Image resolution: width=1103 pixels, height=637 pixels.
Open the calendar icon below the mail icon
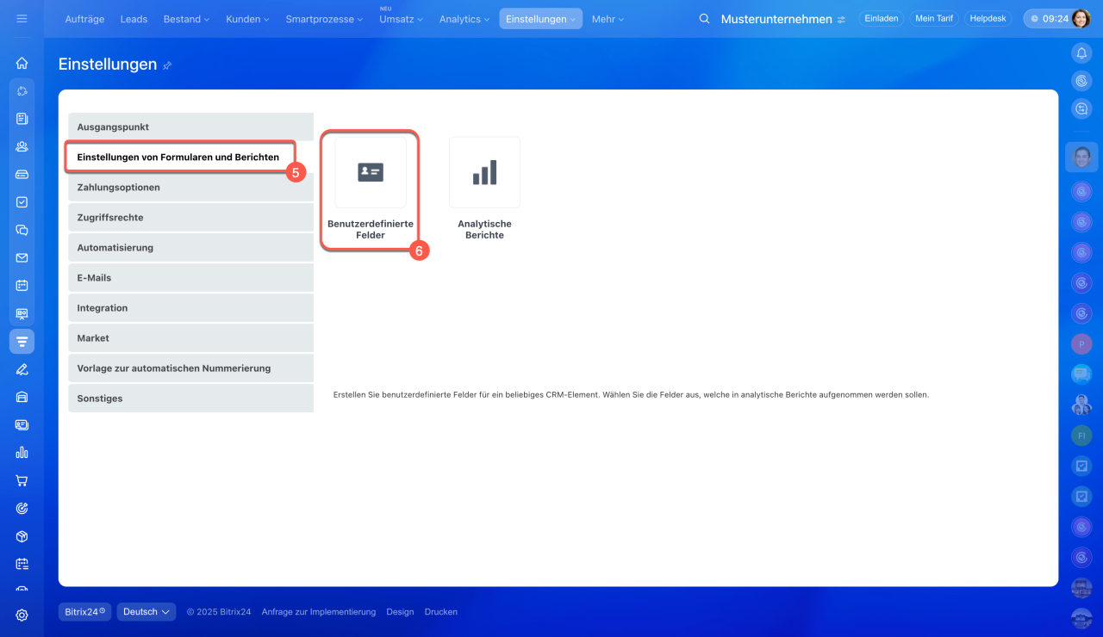(22, 285)
